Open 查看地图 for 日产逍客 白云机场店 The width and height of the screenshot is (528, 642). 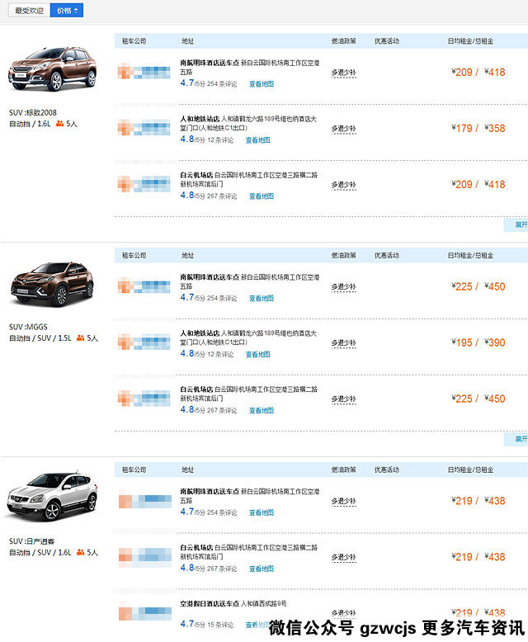pos(261,569)
